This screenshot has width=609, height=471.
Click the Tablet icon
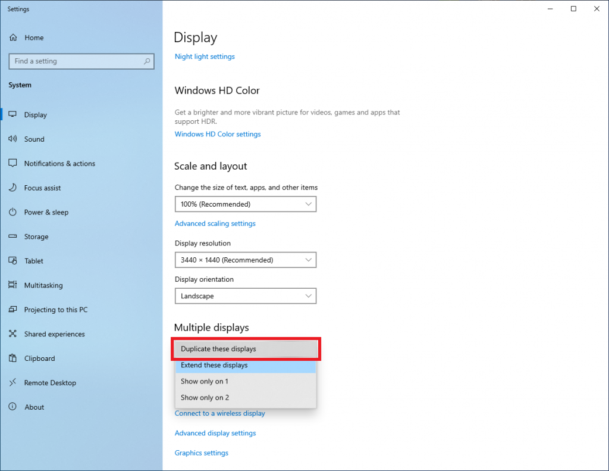coord(13,261)
